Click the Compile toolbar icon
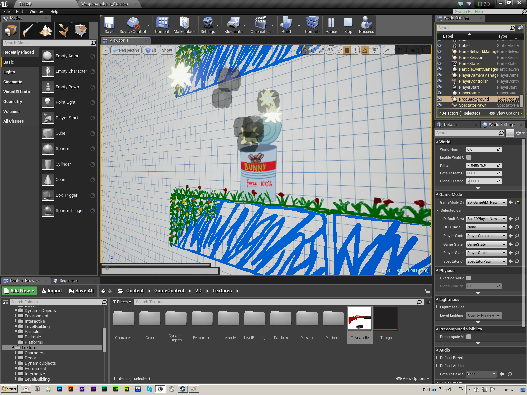 (312, 25)
